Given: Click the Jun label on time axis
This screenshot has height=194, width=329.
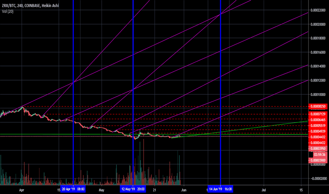Looking at the screenshot, I should pos(184,190).
